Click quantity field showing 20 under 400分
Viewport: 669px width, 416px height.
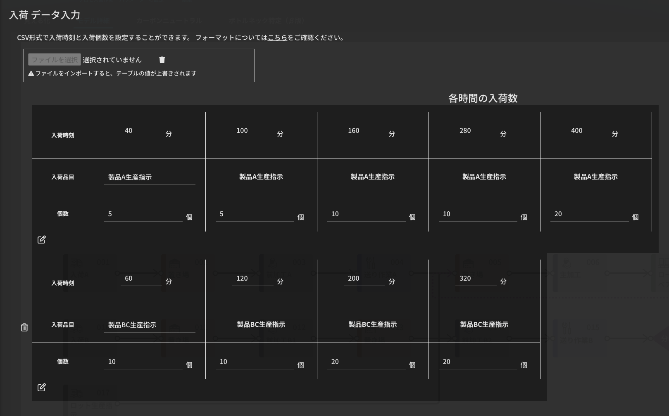(x=589, y=214)
